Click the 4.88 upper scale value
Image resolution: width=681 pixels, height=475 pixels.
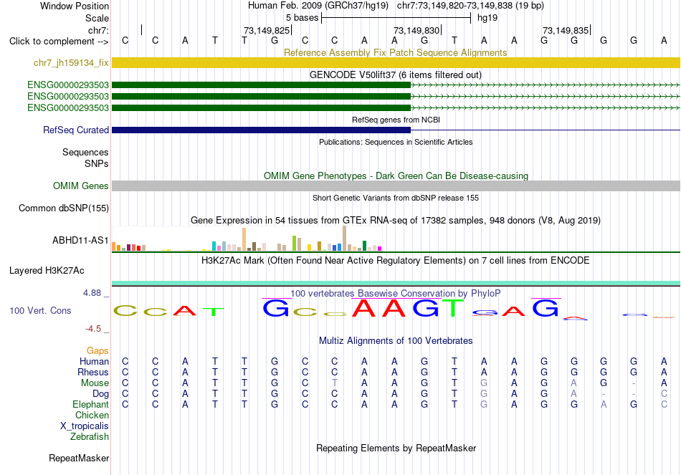(92, 293)
